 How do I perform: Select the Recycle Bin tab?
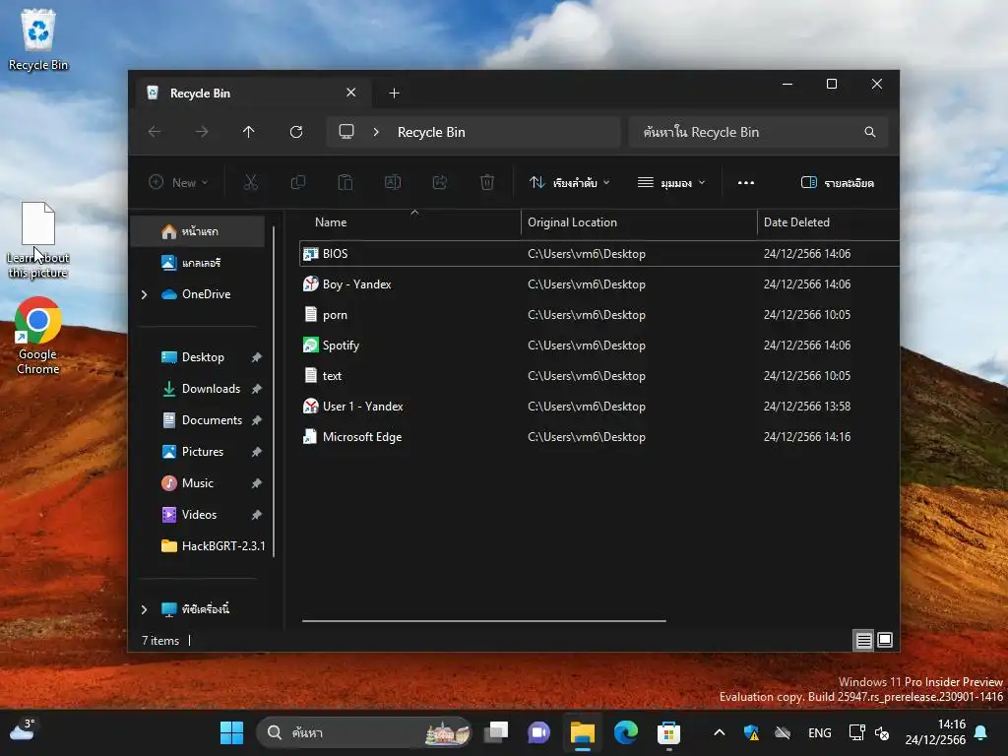[x=253, y=94]
